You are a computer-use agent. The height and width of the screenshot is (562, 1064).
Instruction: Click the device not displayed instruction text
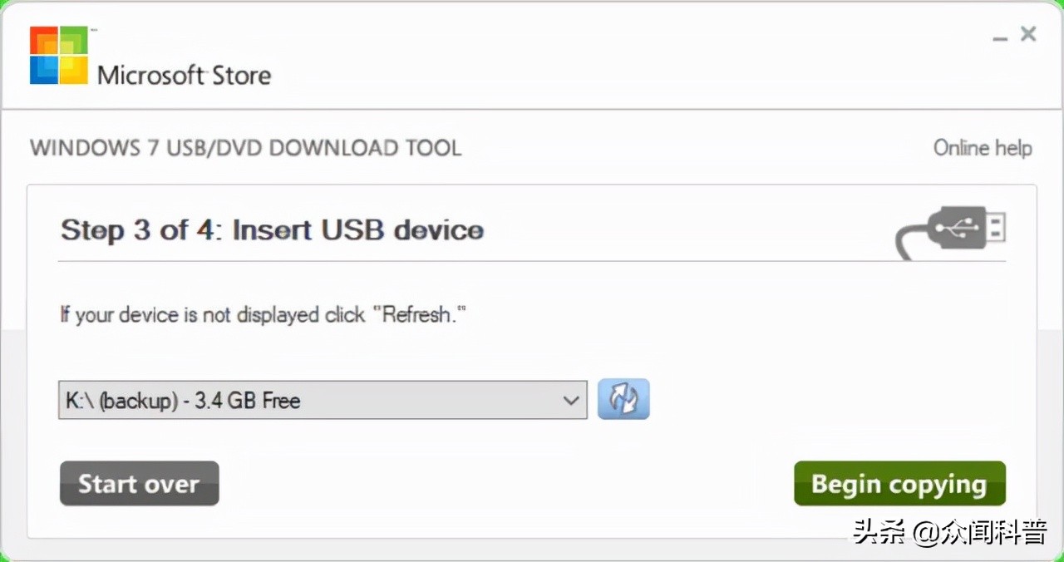pyautogui.click(x=212, y=315)
